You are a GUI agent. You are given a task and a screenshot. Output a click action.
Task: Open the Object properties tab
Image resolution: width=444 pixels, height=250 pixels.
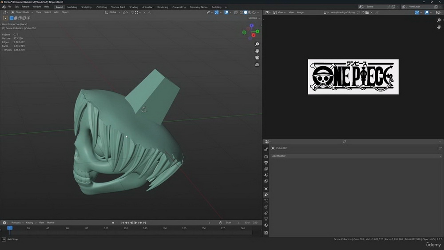click(x=266, y=189)
